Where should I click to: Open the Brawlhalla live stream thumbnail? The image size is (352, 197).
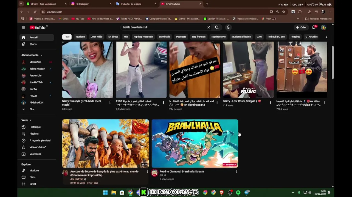click(x=195, y=143)
